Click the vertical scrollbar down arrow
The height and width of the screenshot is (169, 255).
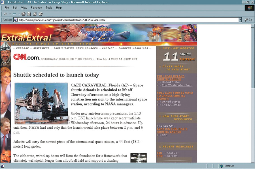point(253,161)
